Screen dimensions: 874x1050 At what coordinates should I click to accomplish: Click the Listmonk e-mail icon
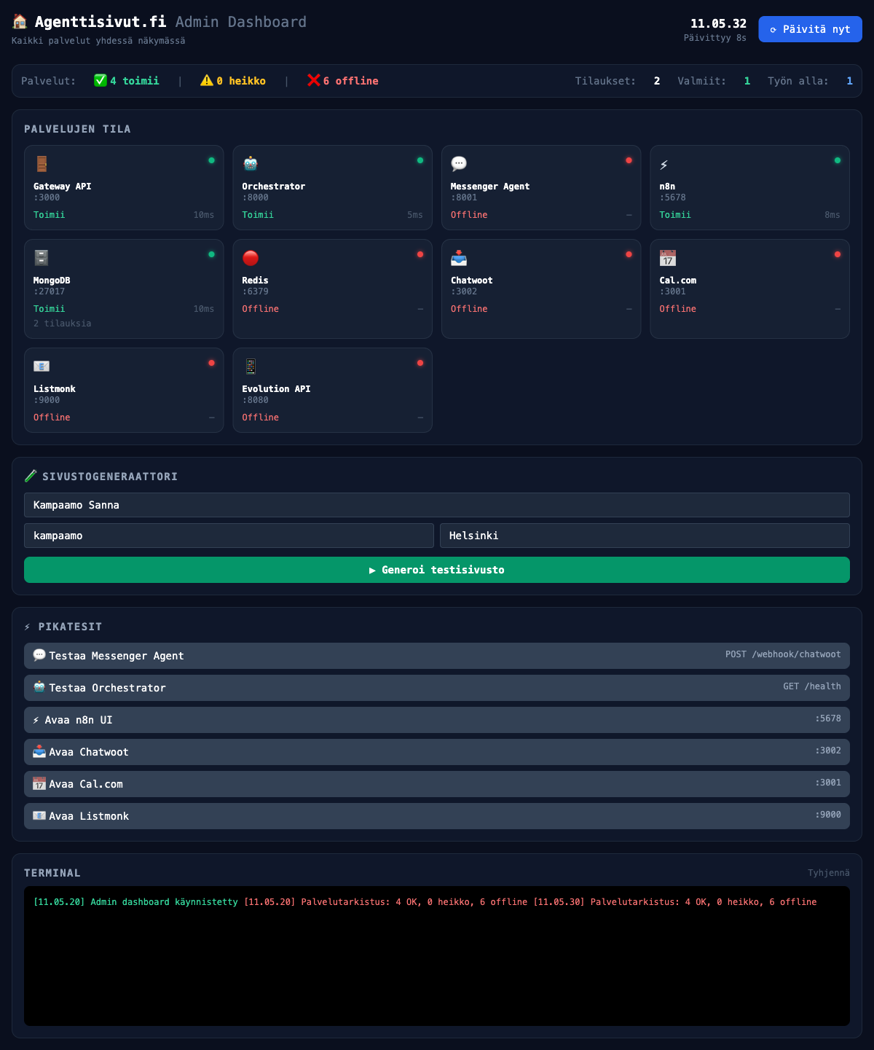[42, 367]
